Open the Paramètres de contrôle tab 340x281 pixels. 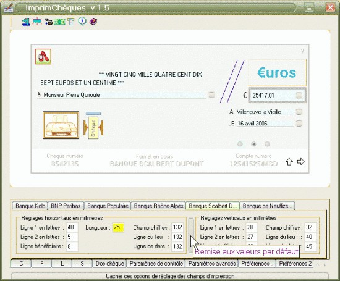[156, 264]
